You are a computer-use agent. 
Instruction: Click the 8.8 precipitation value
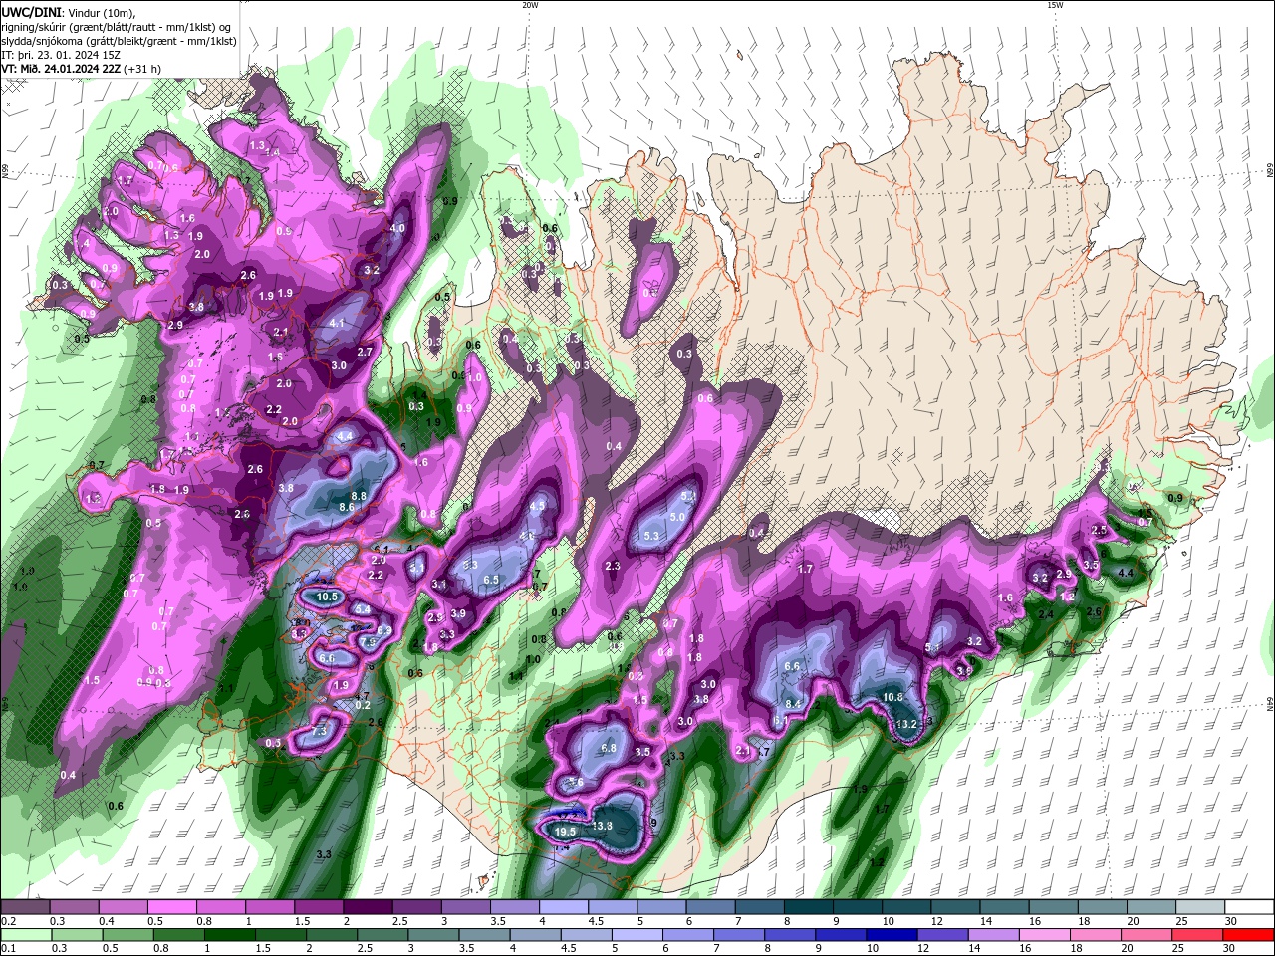[x=360, y=496]
